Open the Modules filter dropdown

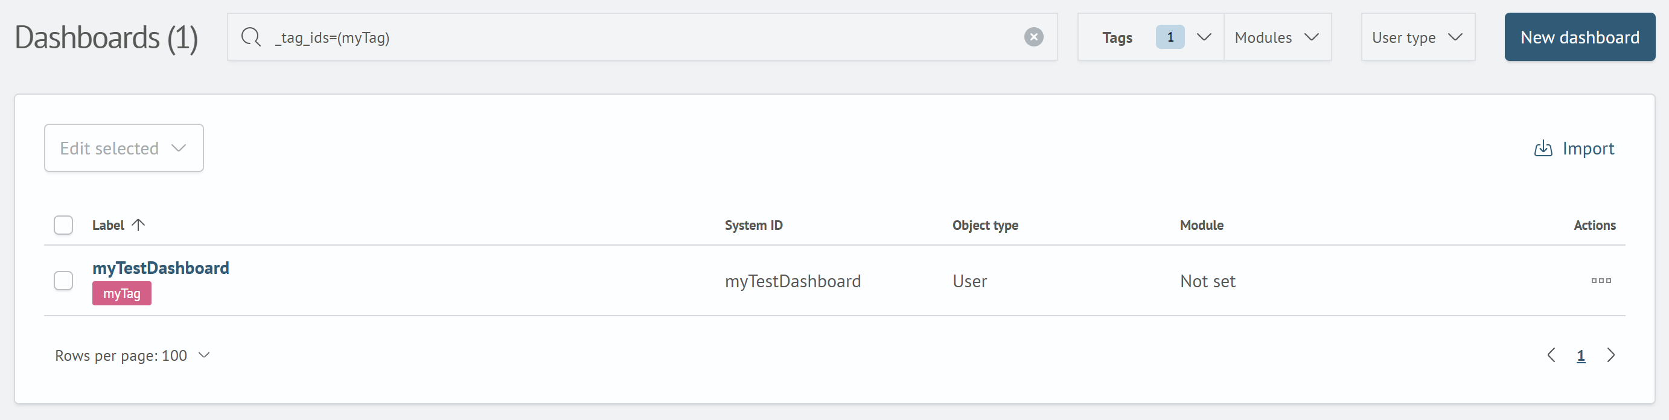pyautogui.click(x=1277, y=37)
